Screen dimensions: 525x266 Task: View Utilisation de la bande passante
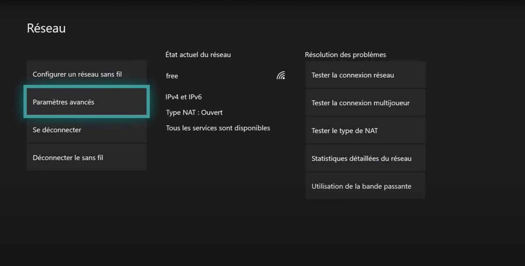pos(365,186)
